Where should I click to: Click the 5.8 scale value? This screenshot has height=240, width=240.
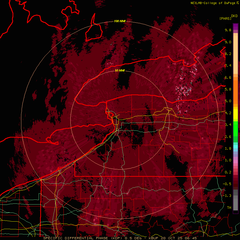click(228, 89)
